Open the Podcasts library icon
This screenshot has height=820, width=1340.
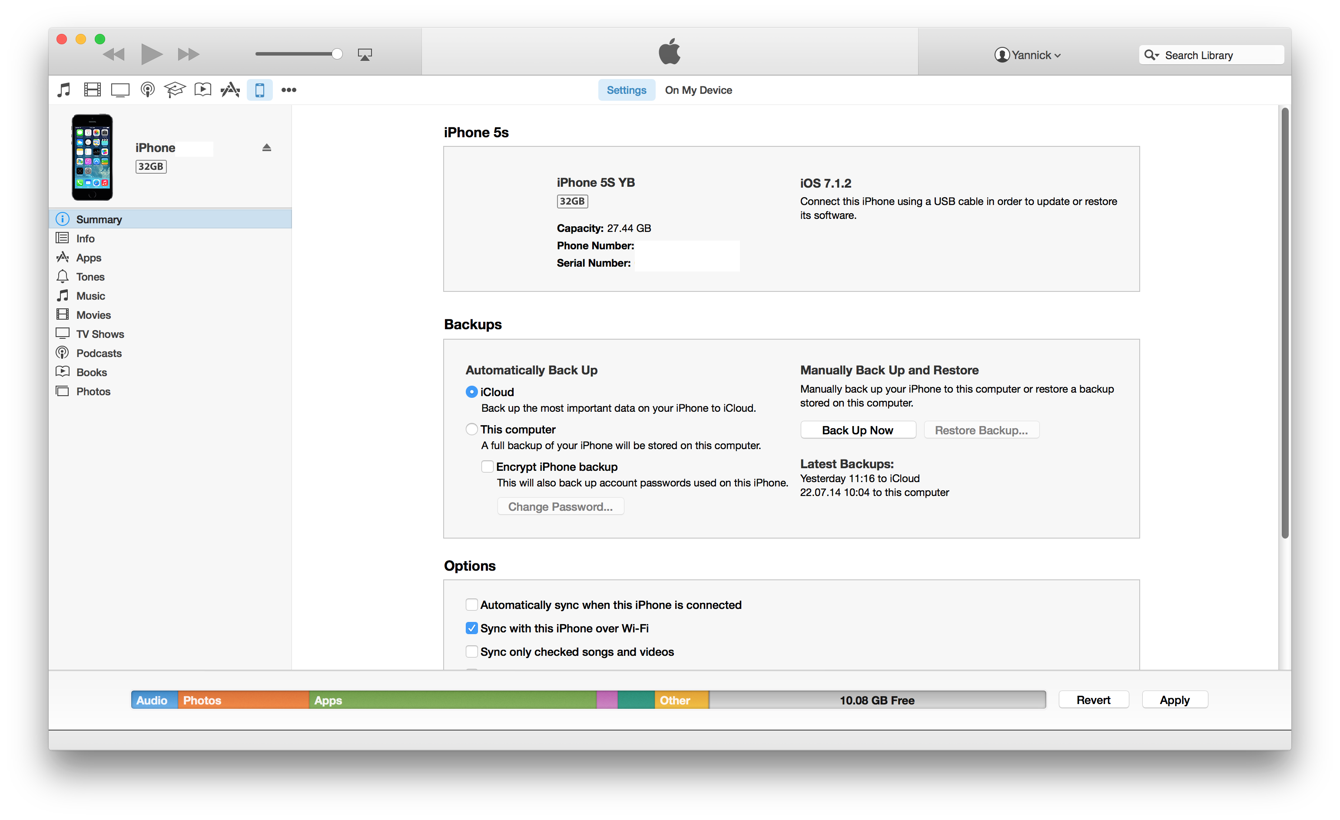tap(147, 90)
